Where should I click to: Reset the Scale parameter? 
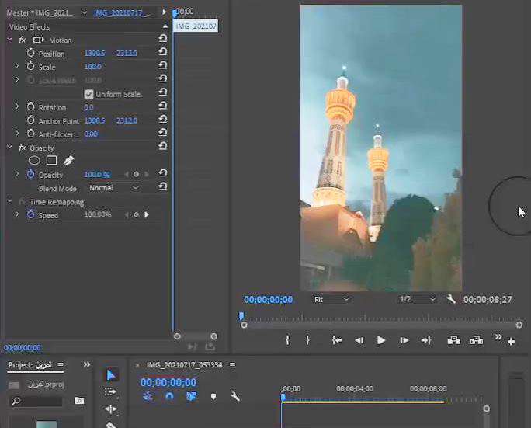pyautogui.click(x=163, y=65)
